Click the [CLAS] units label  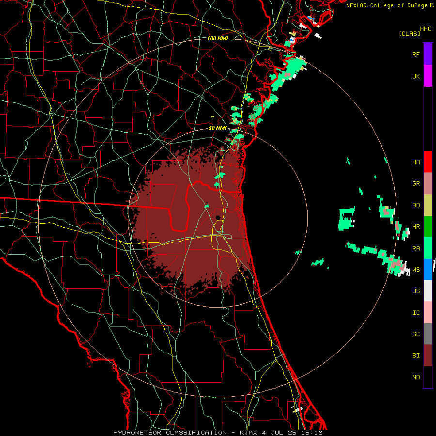[x=409, y=33]
